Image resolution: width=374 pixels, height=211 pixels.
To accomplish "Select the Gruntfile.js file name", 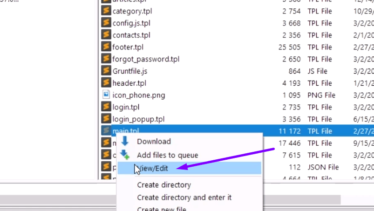I will tap(130, 71).
